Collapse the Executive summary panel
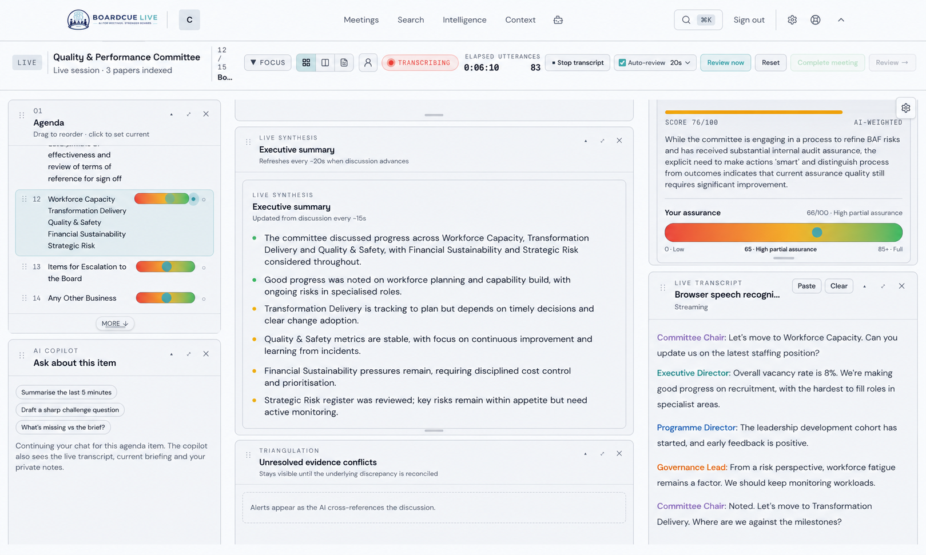Screen dimensions: 926x555 click(x=586, y=141)
